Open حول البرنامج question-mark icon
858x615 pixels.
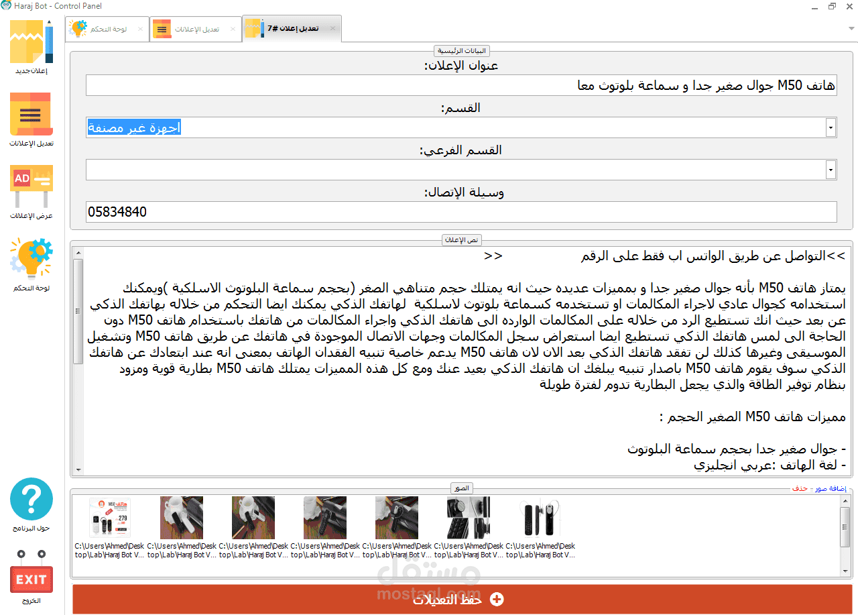coord(32,504)
